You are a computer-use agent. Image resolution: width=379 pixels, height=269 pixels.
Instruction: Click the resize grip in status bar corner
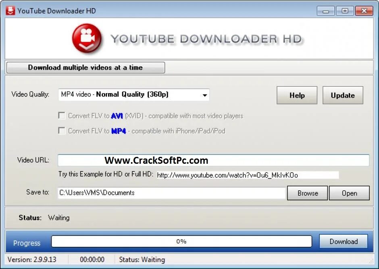click(x=371, y=261)
